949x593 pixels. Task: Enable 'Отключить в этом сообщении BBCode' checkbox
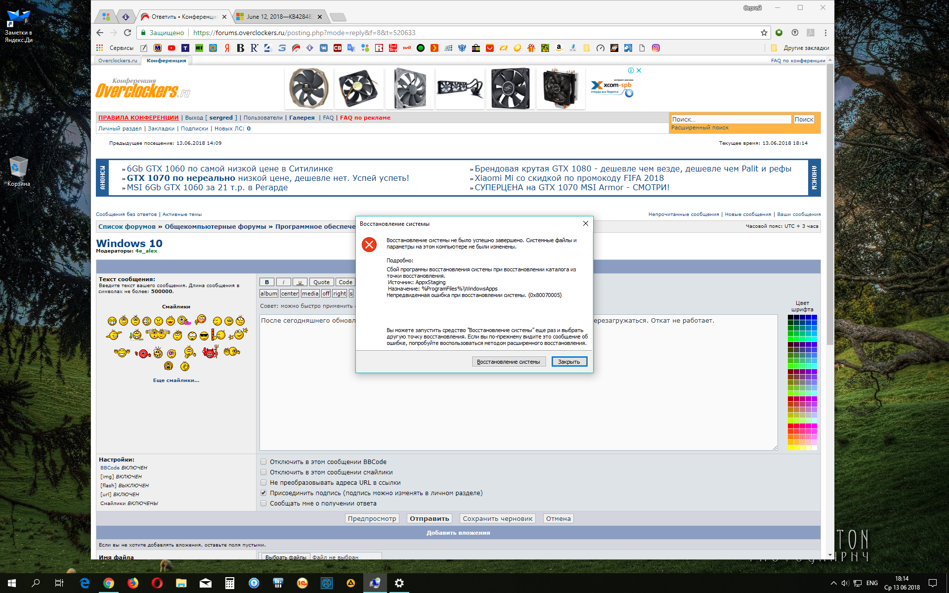click(x=263, y=462)
